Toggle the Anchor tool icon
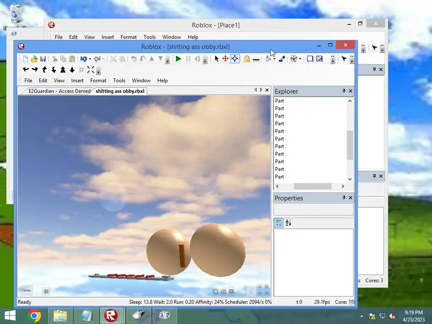The image size is (432, 324). click(x=256, y=59)
